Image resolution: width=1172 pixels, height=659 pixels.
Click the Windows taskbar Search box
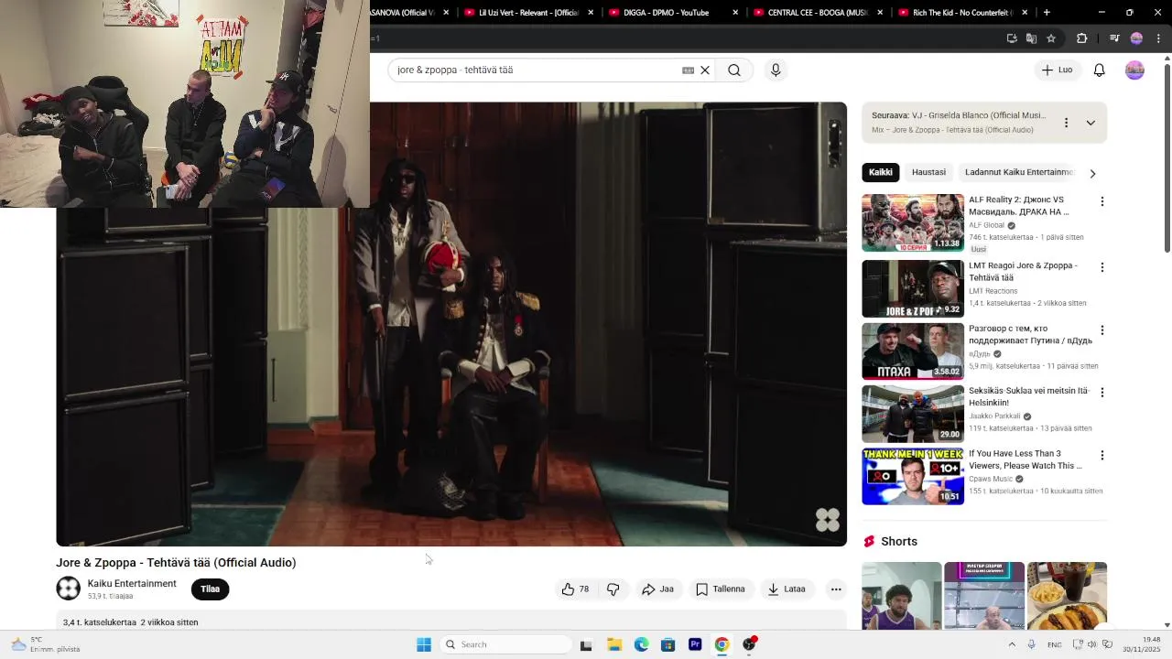(505, 644)
